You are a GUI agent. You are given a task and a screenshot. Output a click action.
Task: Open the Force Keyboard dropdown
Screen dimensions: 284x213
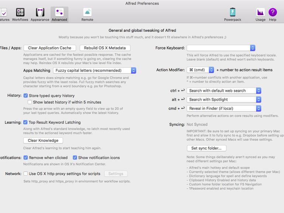(x=221, y=48)
